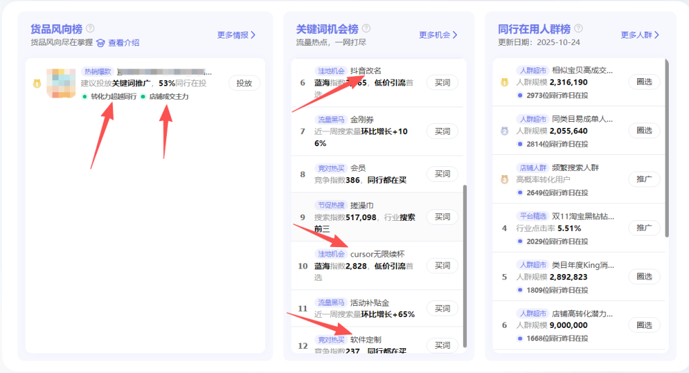Screen dimensions: 689x373
Task: Open 更多人群 link
Action: [640, 35]
